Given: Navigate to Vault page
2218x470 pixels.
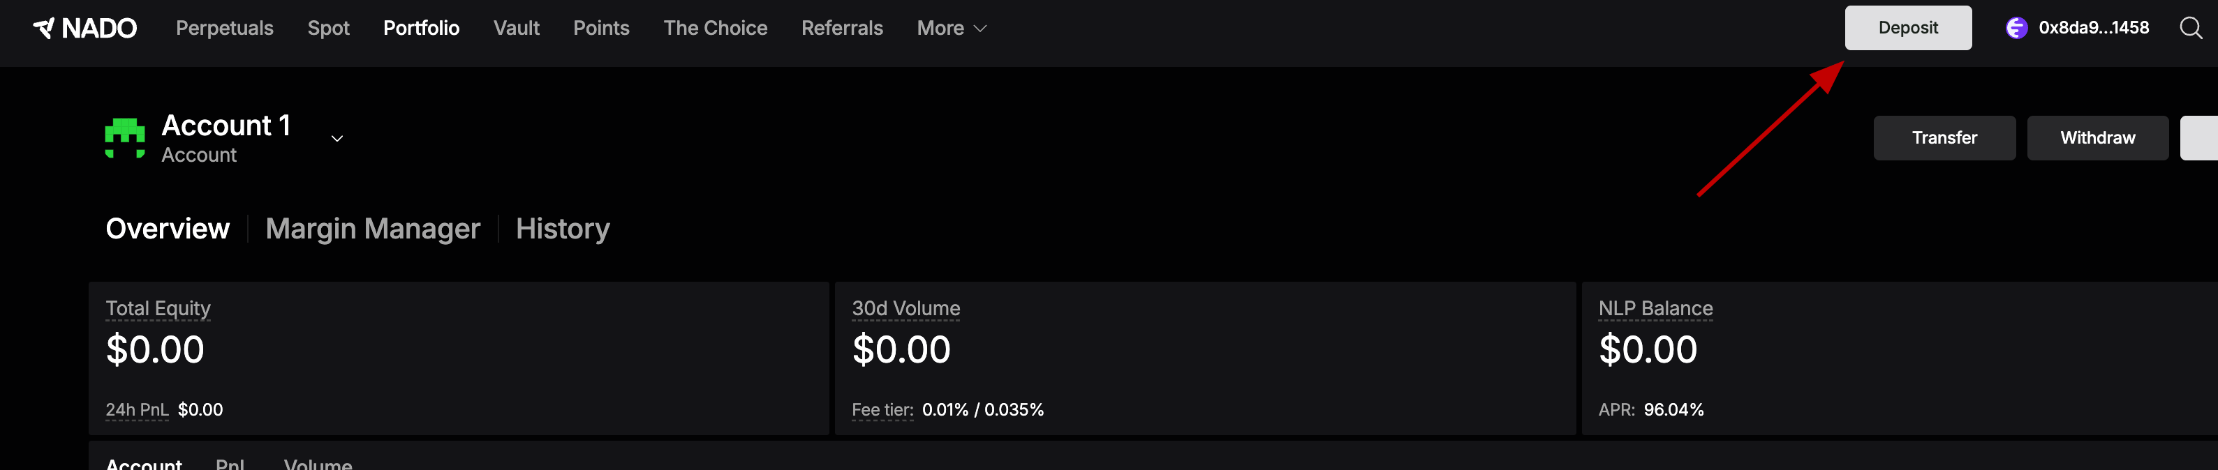Looking at the screenshot, I should (x=517, y=29).
